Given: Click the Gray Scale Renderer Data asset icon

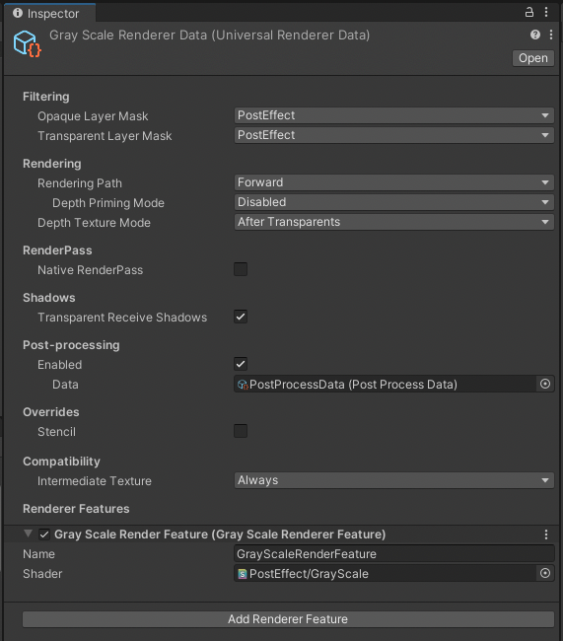Looking at the screenshot, I should point(27,43).
